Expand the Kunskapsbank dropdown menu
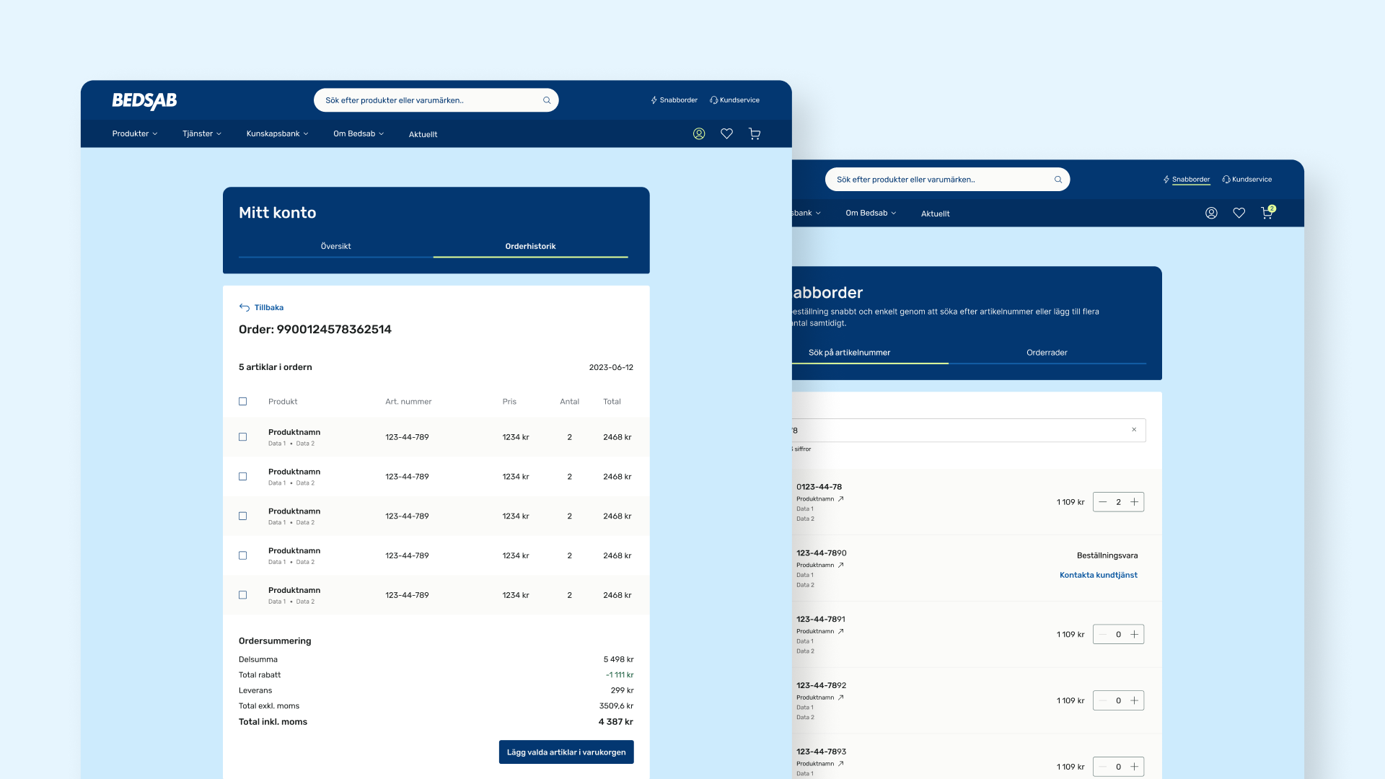Viewport: 1385px width, 779px height. click(277, 133)
